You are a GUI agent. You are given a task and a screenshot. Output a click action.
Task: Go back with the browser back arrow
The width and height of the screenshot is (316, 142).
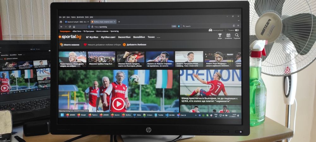(x=62, y=27)
